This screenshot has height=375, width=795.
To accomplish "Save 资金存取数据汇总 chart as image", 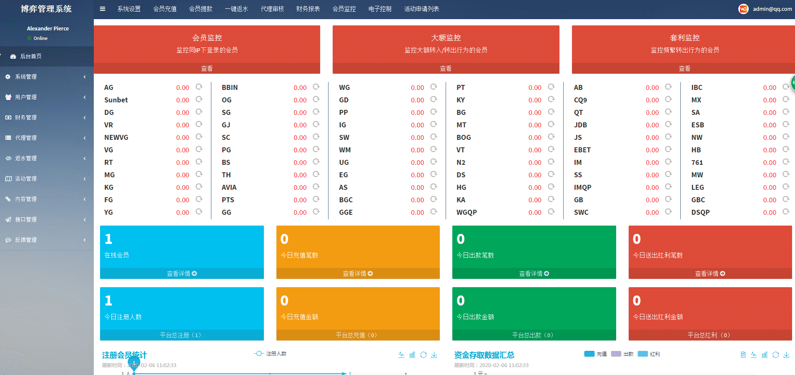I will (x=786, y=355).
